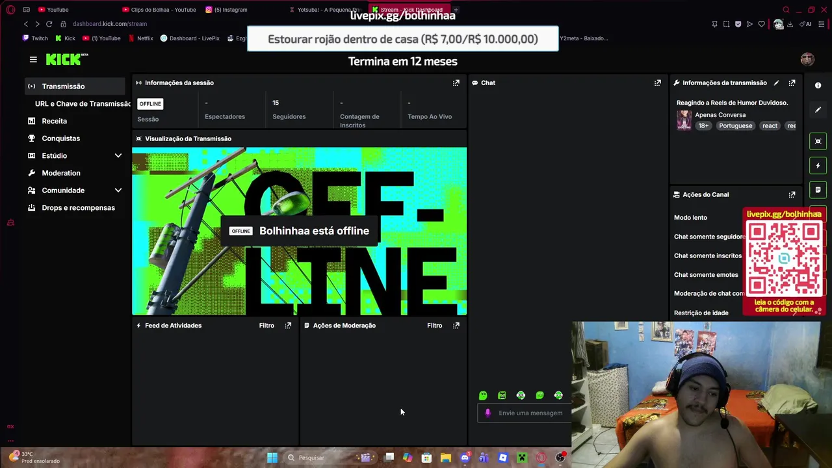
Task: Click the fourth green emote above chat input
Action: pyautogui.click(x=539, y=395)
